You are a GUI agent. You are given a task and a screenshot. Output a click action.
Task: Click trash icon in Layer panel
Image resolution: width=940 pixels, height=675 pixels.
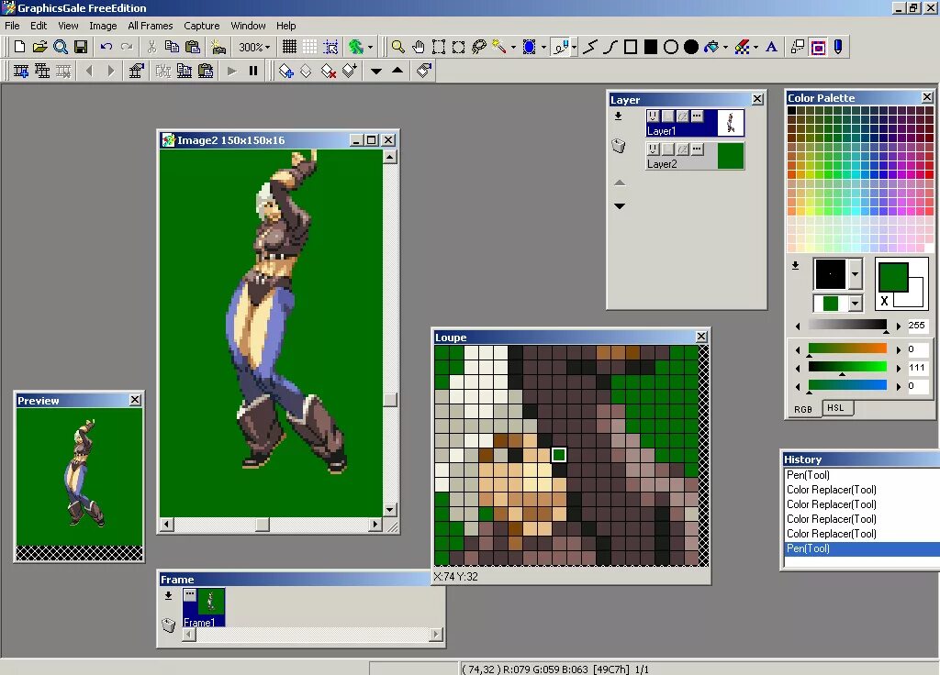619,146
